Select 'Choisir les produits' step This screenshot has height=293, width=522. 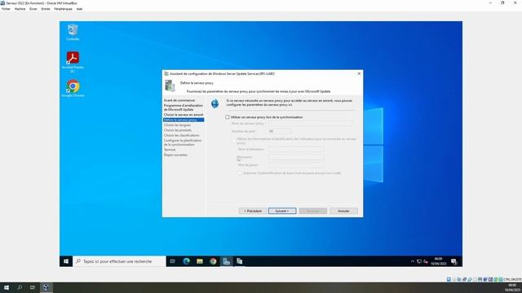(x=178, y=130)
